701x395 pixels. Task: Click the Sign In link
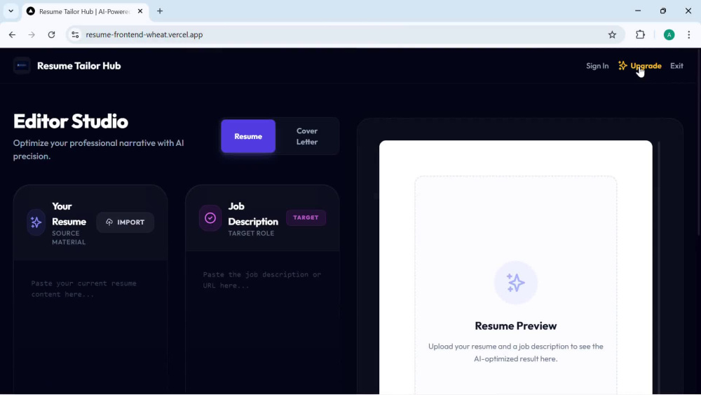click(x=597, y=66)
